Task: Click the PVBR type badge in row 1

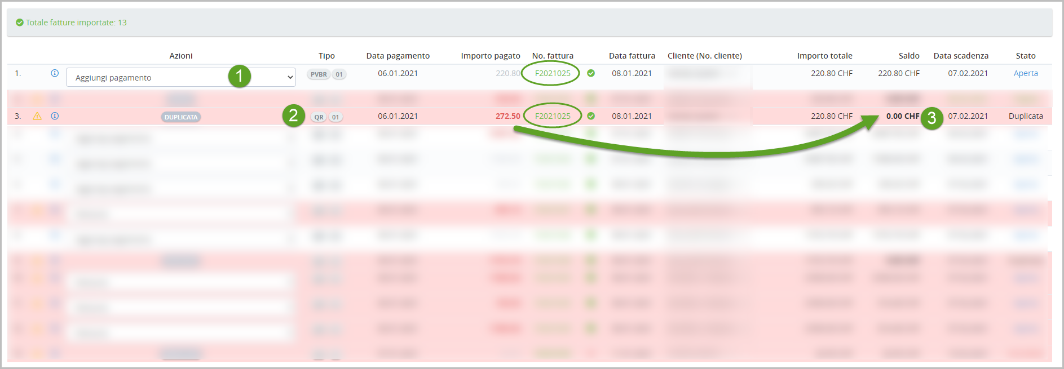Action: pos(319,74)
